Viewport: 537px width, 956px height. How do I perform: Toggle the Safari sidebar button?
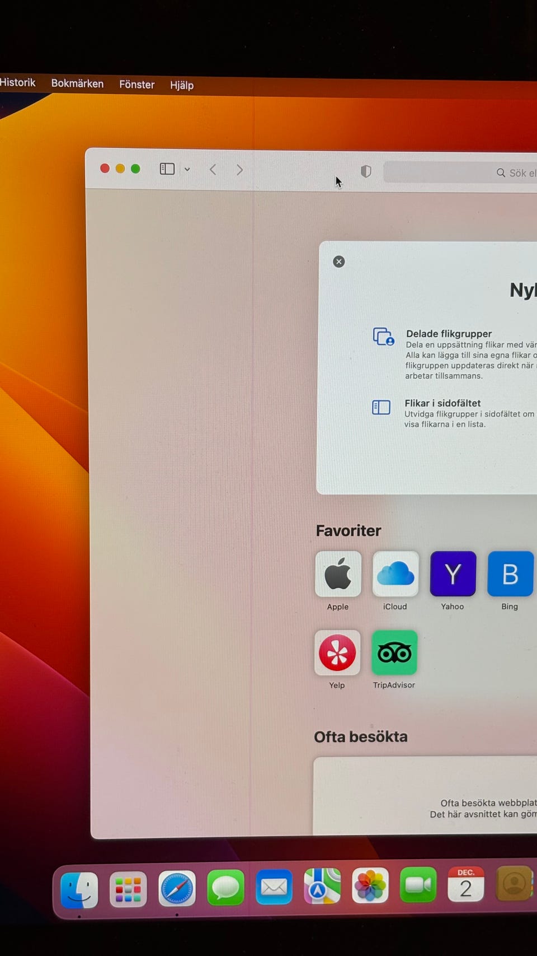pyautogui.click(x=167, y=169)
